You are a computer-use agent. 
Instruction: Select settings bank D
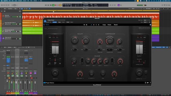(99, 25)
